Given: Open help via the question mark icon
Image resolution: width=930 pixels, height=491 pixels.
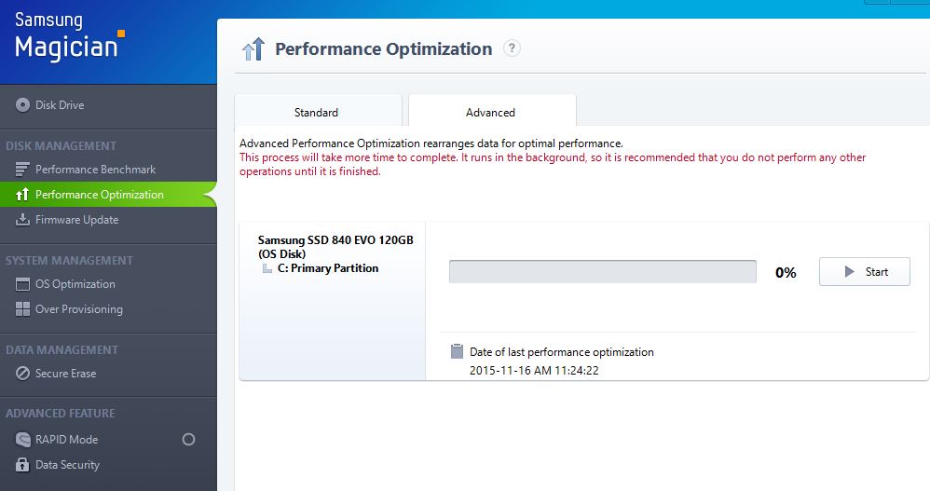Looking at the screenshot, I should [512, 48].
